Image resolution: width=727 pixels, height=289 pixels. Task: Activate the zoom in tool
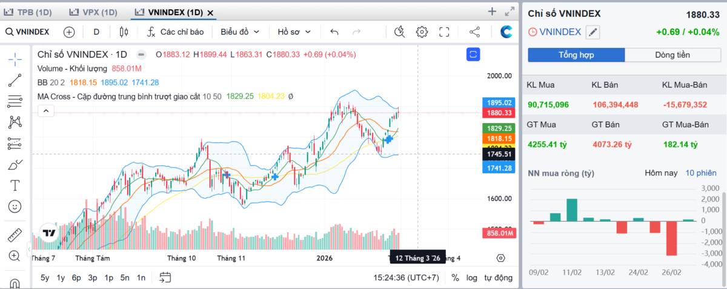coord(15,256)
